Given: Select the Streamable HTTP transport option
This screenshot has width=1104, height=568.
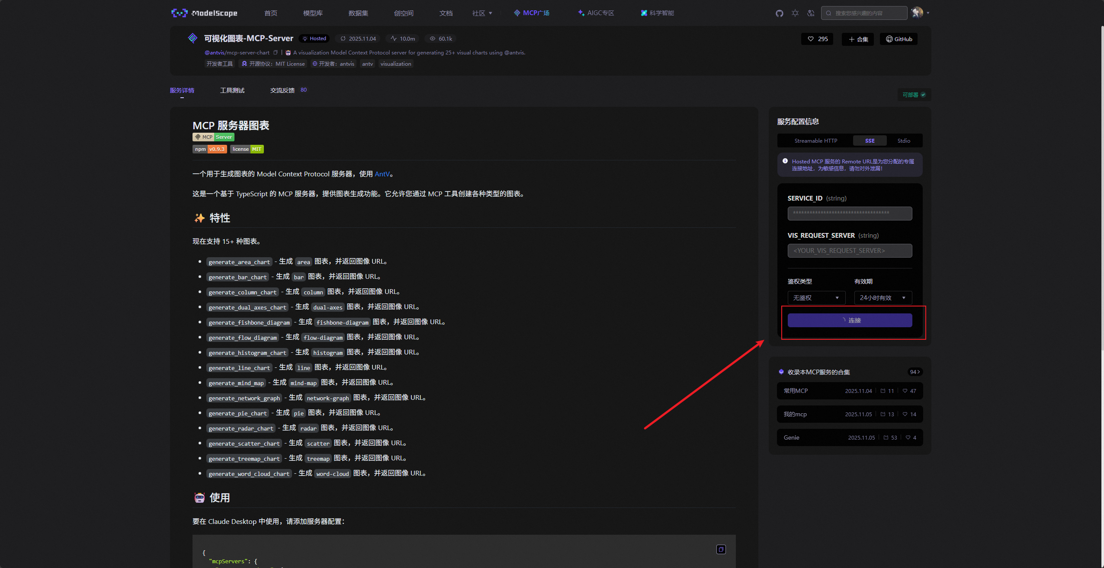Looking at the screenshot, I should tap(815, 140).
